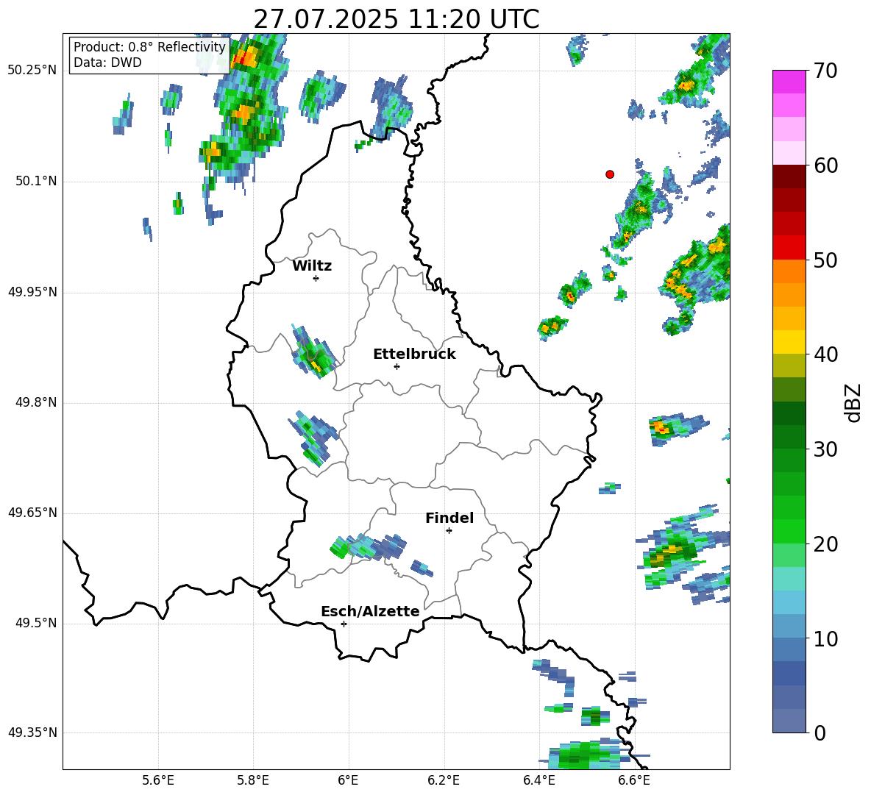Click the 40 tick on the colorbar
This screenshot has height=795, width=871.
pos(825,354)
